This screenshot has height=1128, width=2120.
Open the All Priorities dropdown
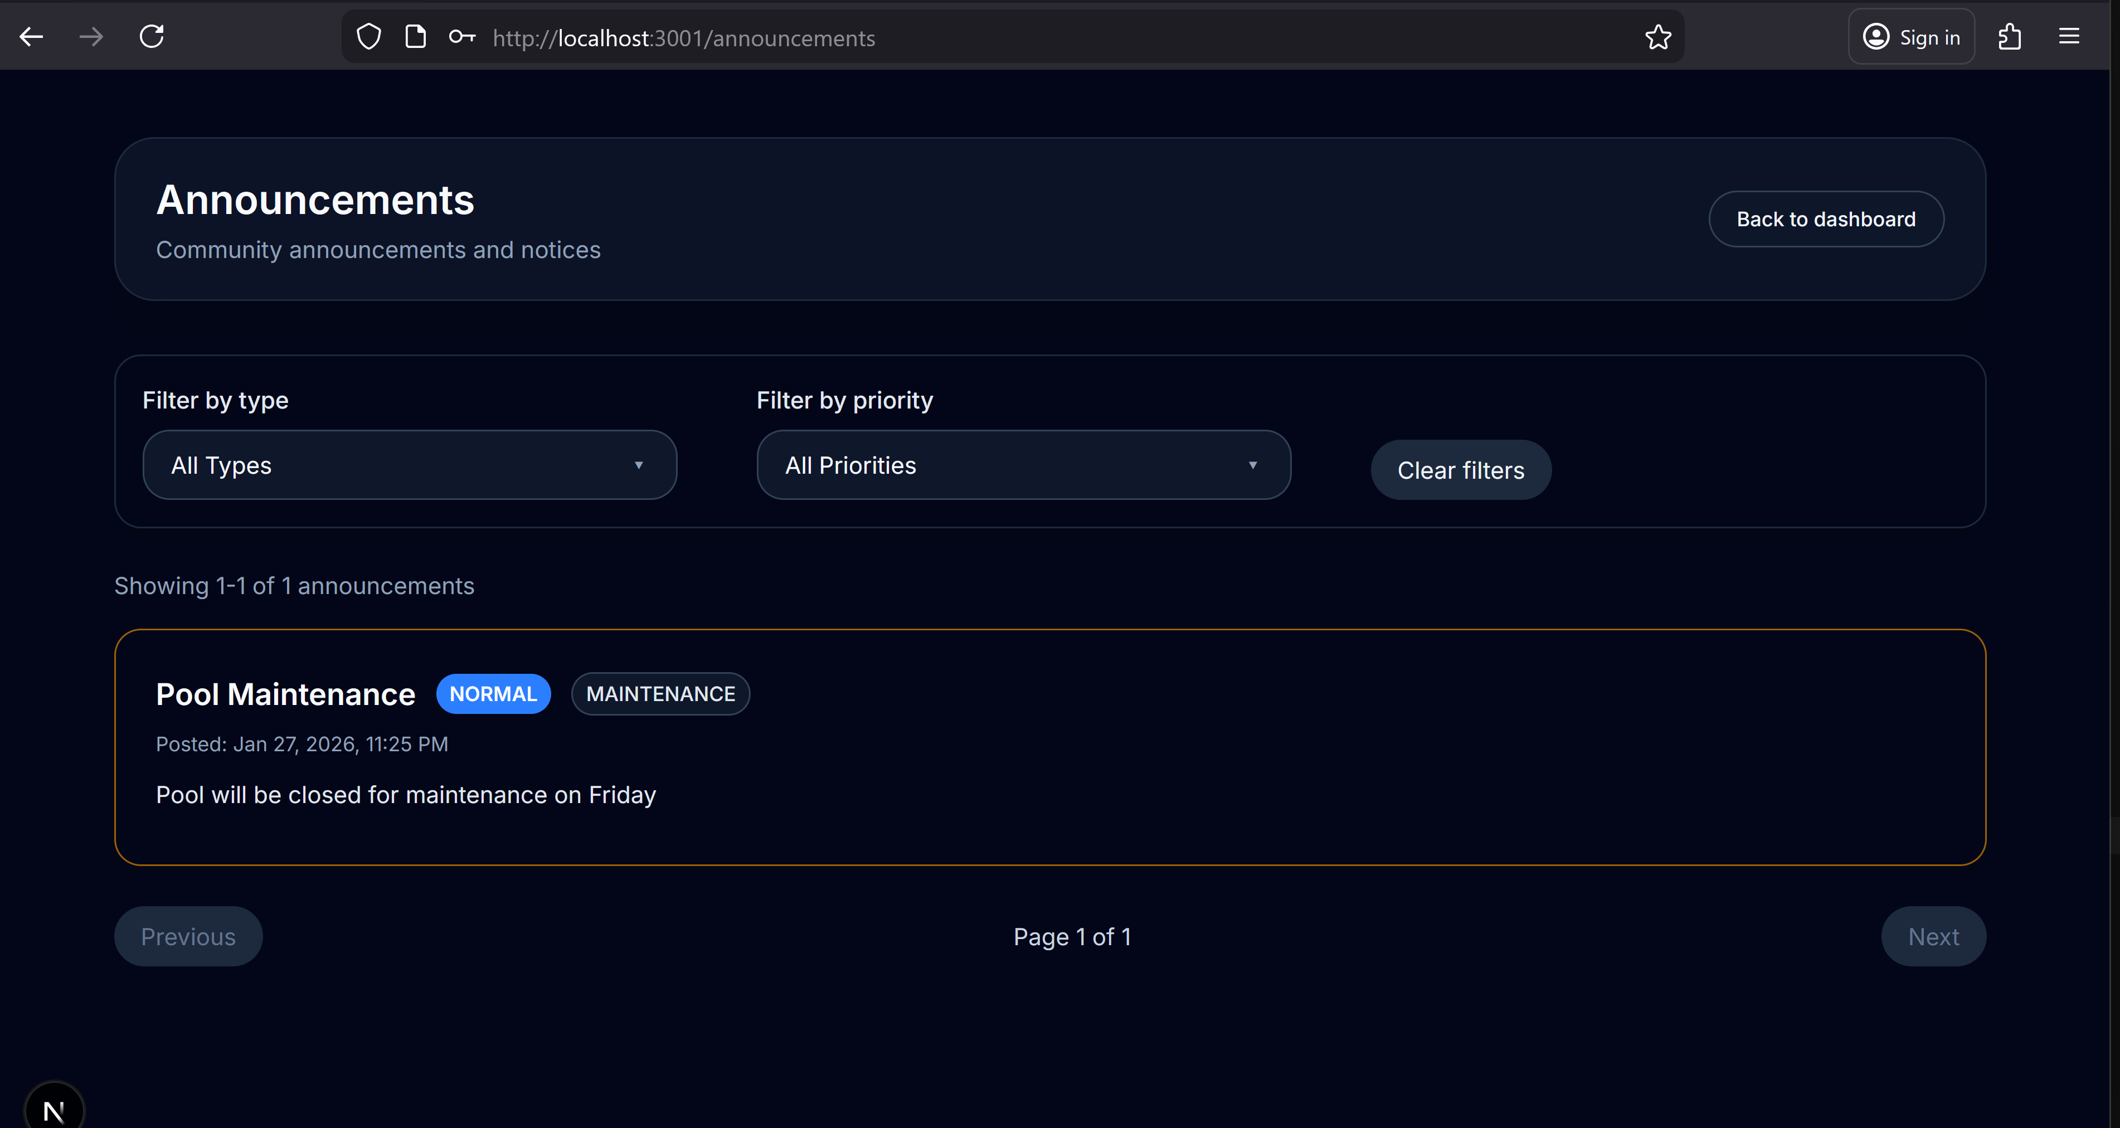(x=1023, y=465)
